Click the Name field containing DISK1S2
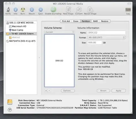 coord(106,33)
